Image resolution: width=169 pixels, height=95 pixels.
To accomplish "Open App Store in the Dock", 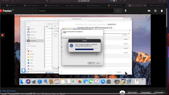I will click(x=103, y=82).
